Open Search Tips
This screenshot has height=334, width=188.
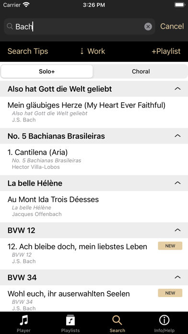[28, 51]
